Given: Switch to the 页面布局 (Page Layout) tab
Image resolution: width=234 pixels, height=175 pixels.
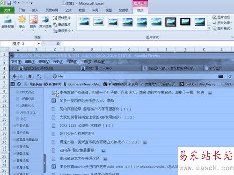Looking at the screenshot, I should tap(51, 10).
